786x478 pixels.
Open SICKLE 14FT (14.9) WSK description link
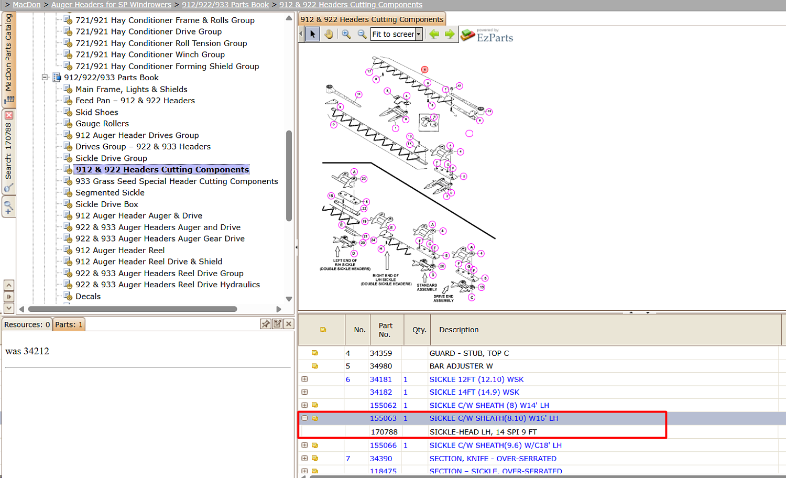point(475,392)
